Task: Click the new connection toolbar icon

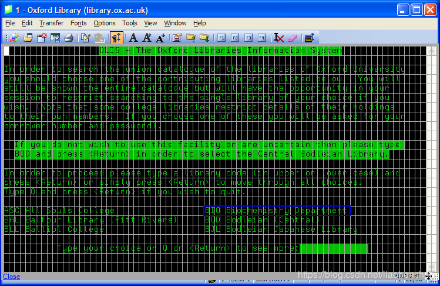Action: click(14, 38)
